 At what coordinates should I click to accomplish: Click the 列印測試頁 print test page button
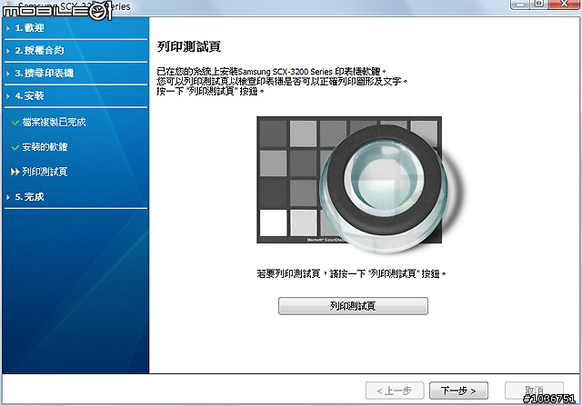click(353, 306)
